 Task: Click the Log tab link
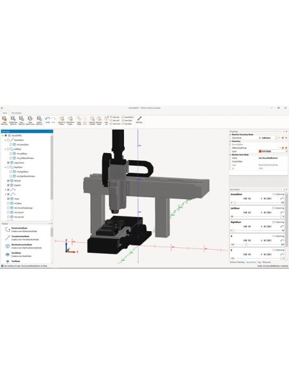[259, 262]
